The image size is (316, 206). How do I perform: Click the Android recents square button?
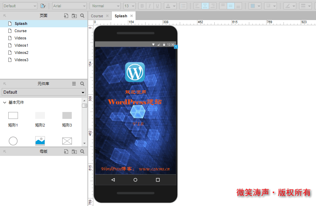tap(158, 180)
